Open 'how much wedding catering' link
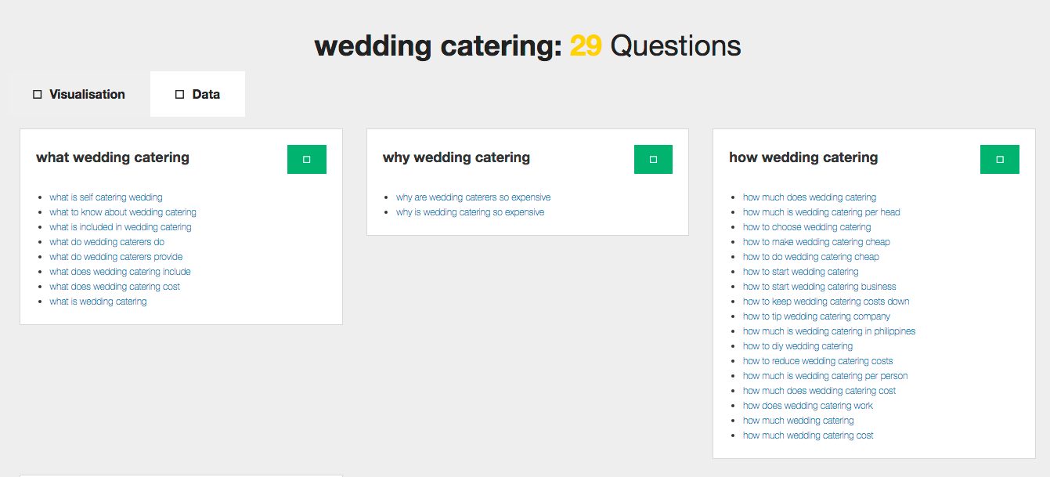1050x477 pixels. point(799,421)
